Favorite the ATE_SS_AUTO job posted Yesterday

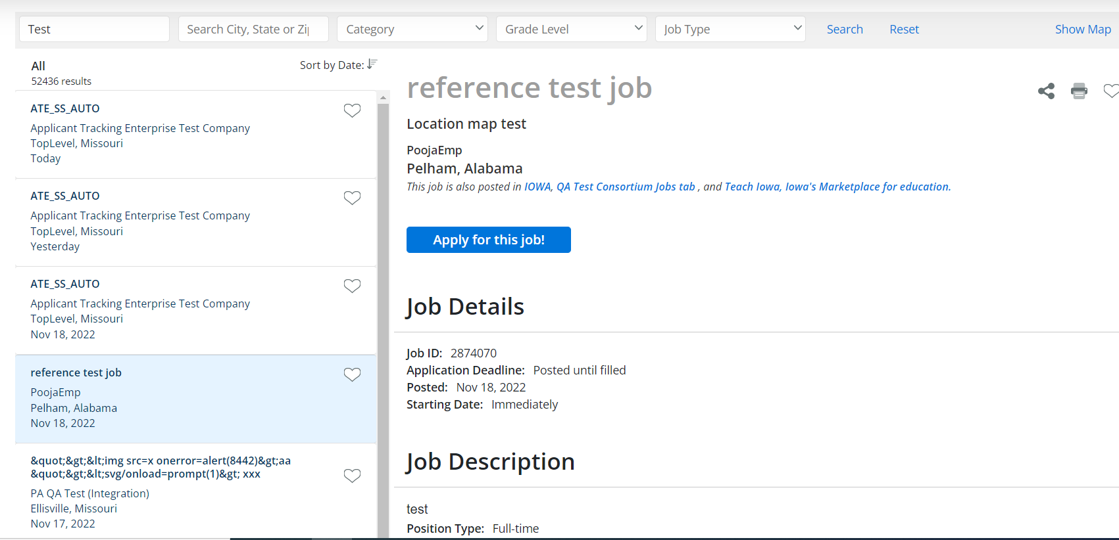tap(352, 198)
